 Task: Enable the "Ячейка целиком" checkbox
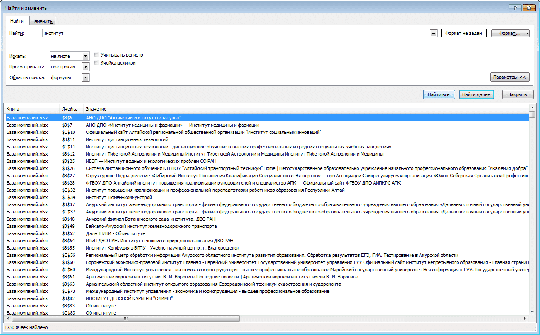click(x=97, y=63)
